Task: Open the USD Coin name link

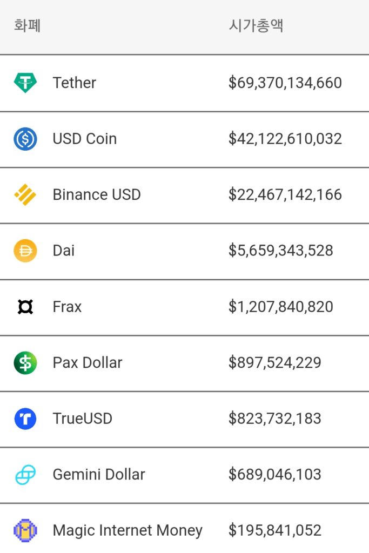Action: [x=85, y=139]
